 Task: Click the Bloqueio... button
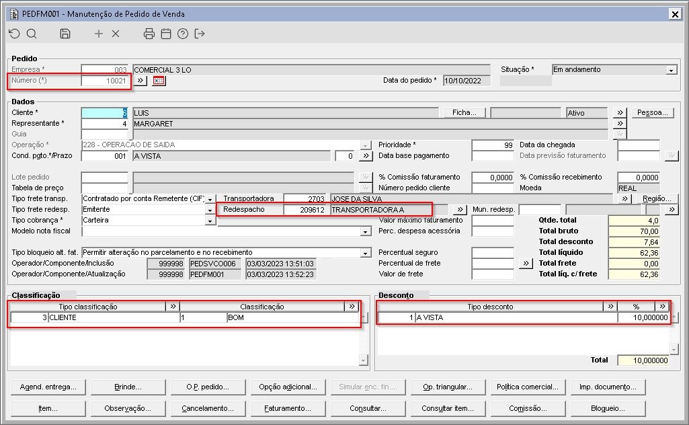608,408
